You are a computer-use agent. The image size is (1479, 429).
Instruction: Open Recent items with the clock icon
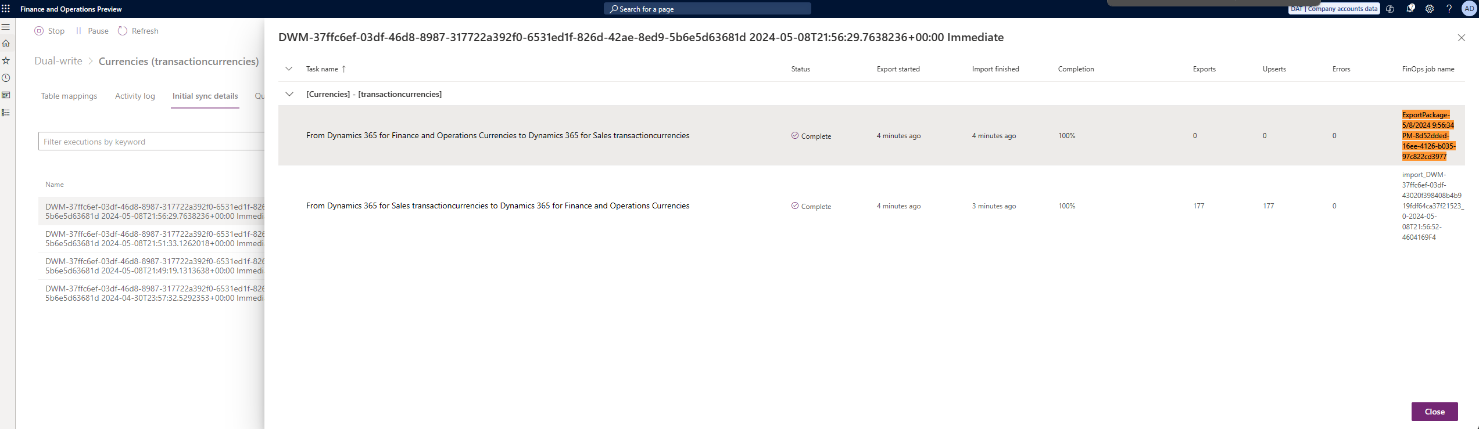6,77
